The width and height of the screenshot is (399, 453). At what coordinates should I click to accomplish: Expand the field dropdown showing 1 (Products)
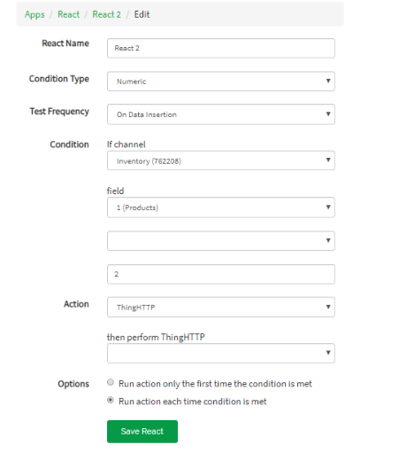click(x=221, y=207)
